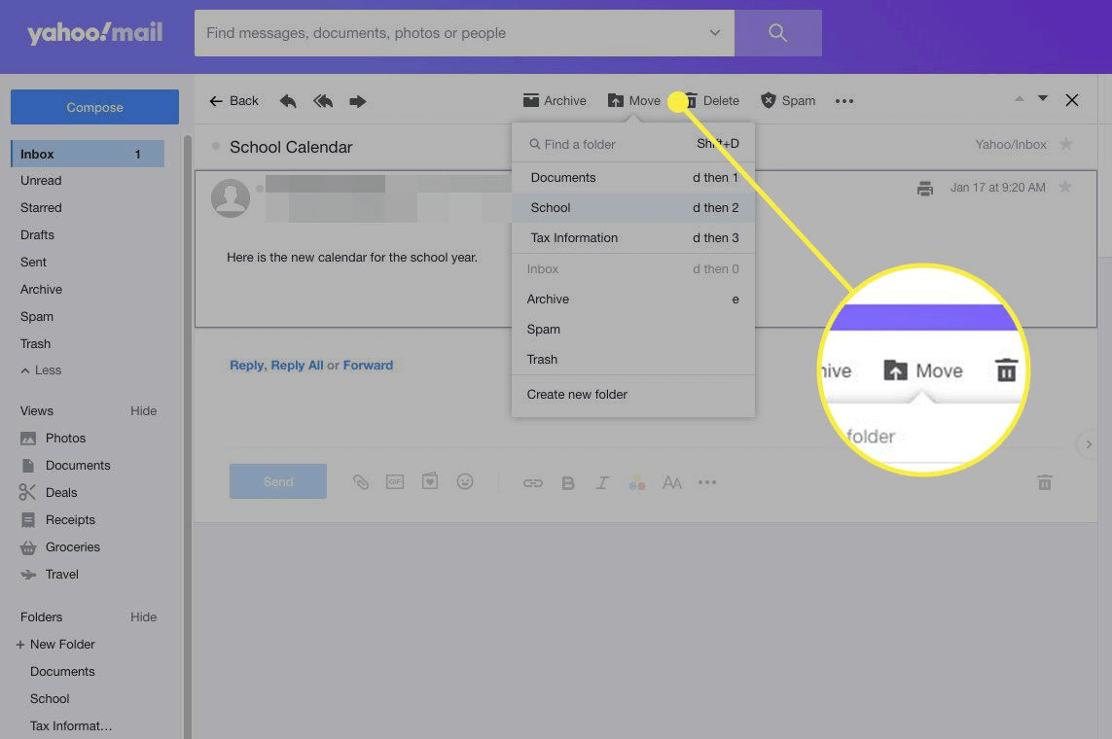
Task: Discard draft with bottom trash icon
Action: tap(1045, 482)
